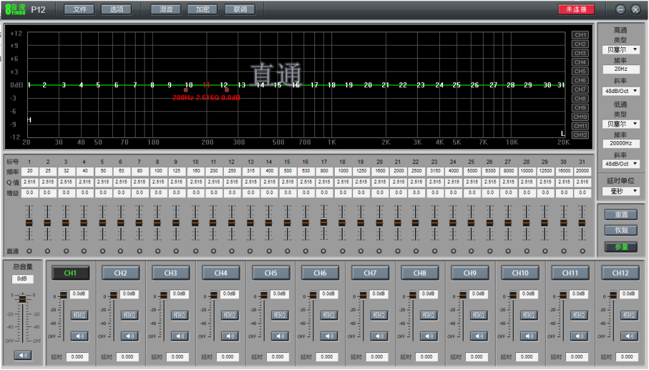The height and width of the screenshot is (370, 649).
Task: Invert phase with CH11's 相位 button
Action: point(579,315)
